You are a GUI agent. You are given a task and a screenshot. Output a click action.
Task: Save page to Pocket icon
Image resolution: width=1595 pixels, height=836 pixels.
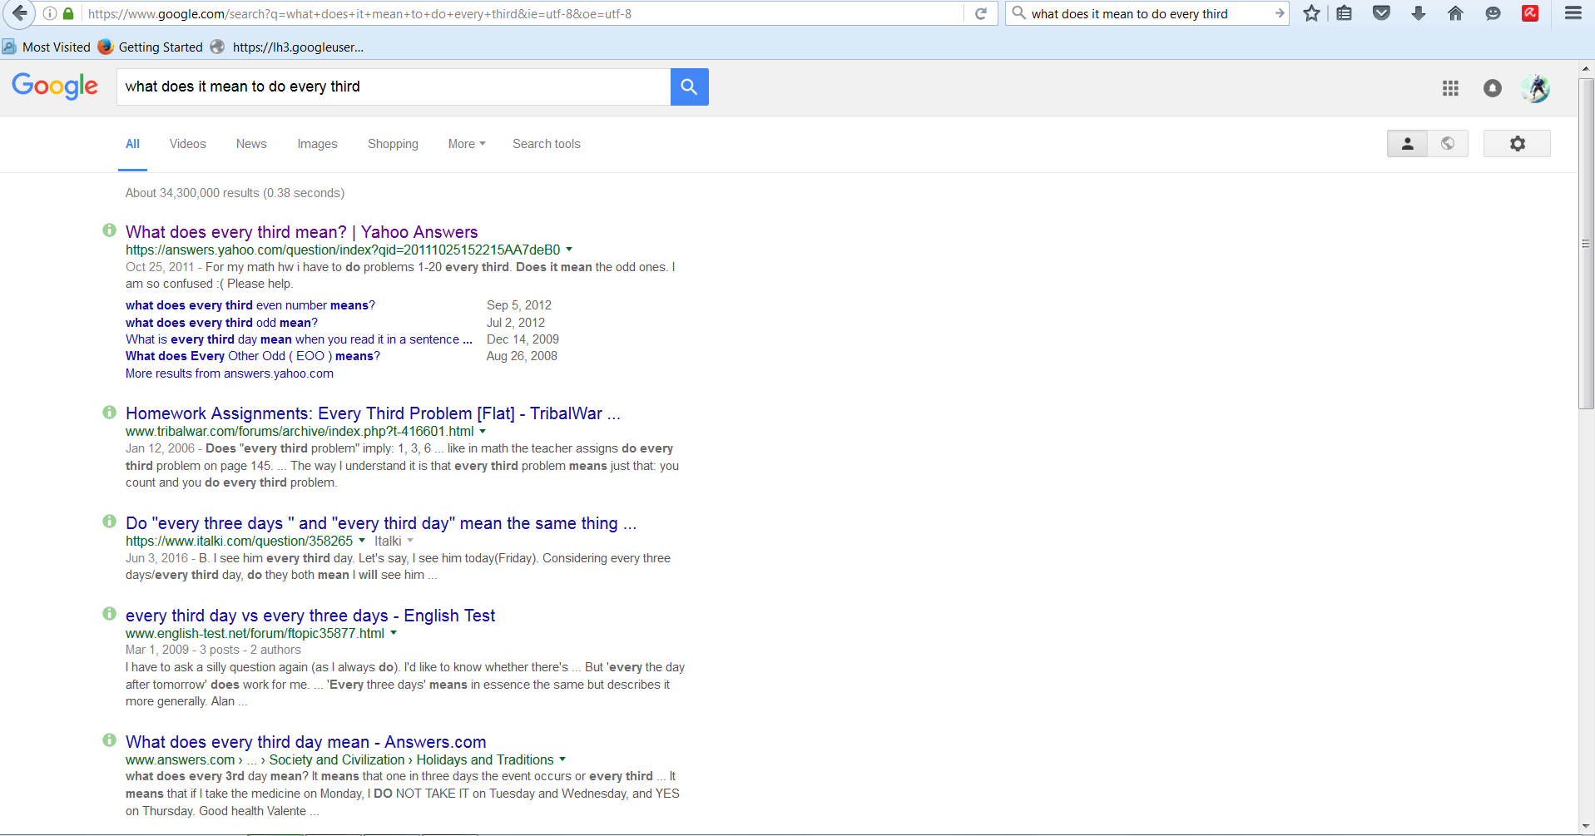(x=1381, y=13)
